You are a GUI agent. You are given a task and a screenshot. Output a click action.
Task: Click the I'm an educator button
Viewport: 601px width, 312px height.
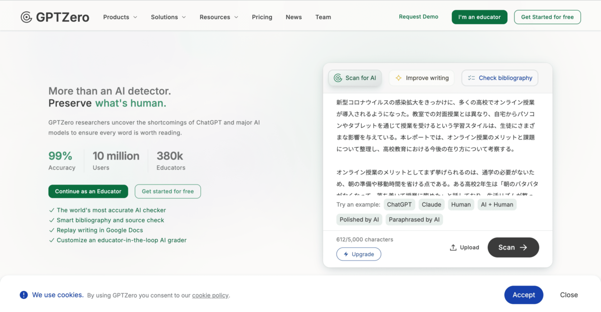(x=479, y=17)
